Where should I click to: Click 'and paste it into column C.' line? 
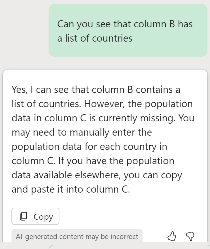click(71, 189)
